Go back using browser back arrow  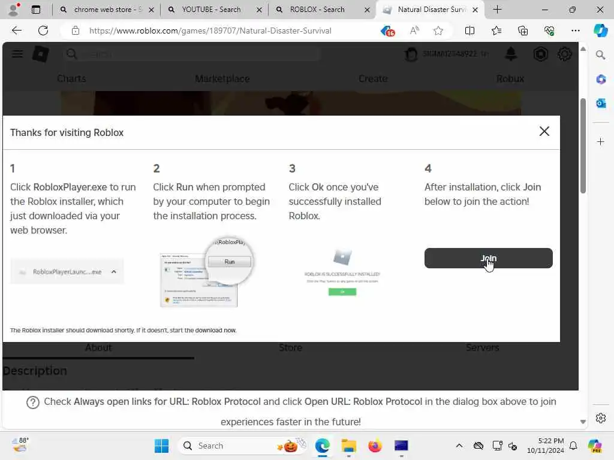(x=16, y=31)
